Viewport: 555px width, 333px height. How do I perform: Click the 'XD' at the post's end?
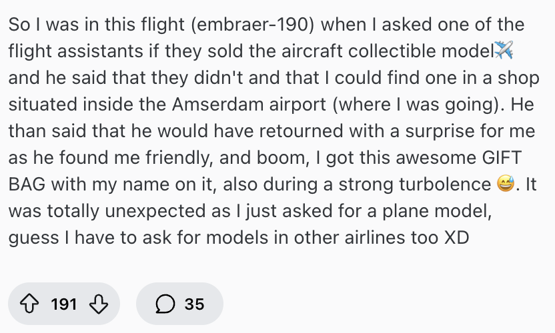(458, 238)
